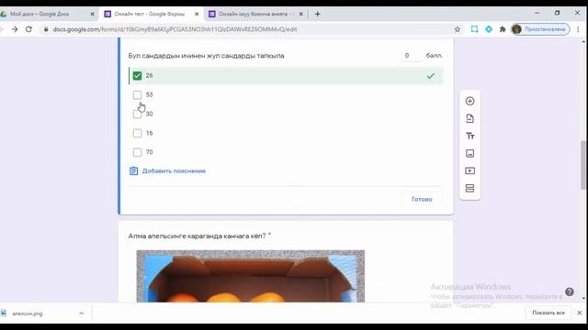Open Chrome three-dot menu

tap(578, 29)
